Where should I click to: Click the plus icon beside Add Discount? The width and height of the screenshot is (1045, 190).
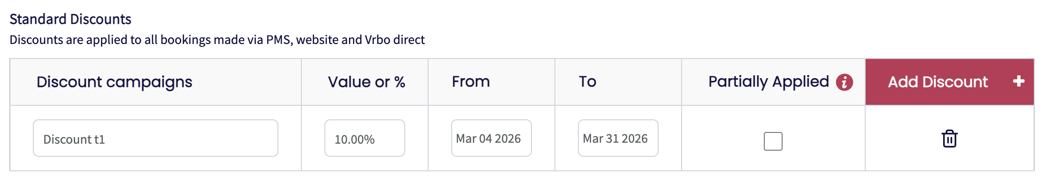(1018, 81)
